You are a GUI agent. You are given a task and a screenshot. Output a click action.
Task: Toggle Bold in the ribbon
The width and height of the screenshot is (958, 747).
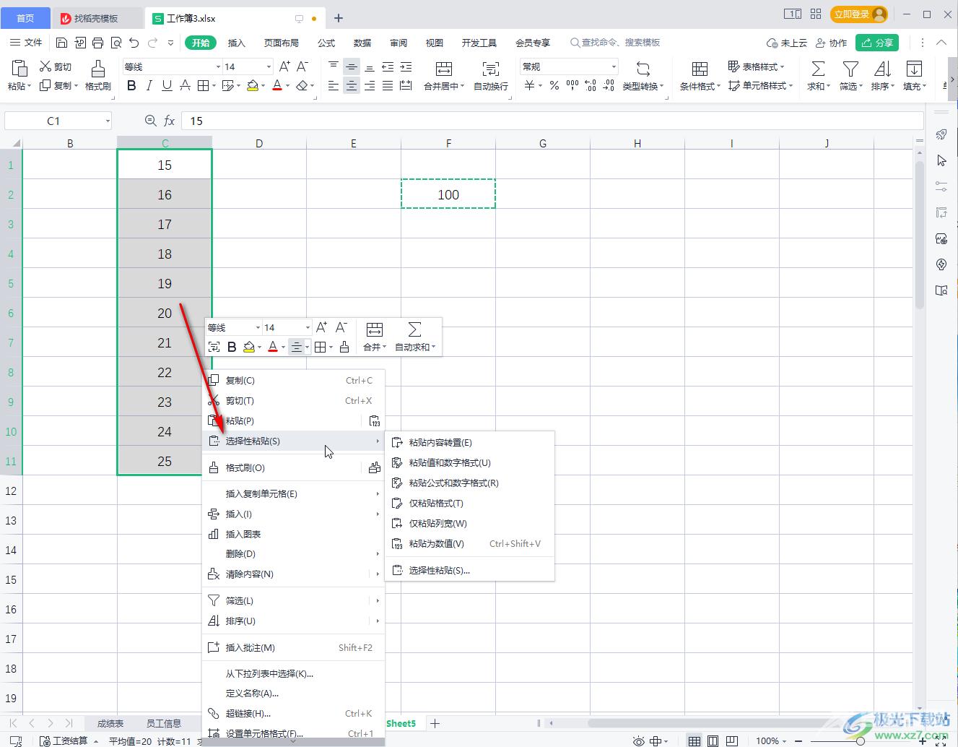click(x=131, y=86)
